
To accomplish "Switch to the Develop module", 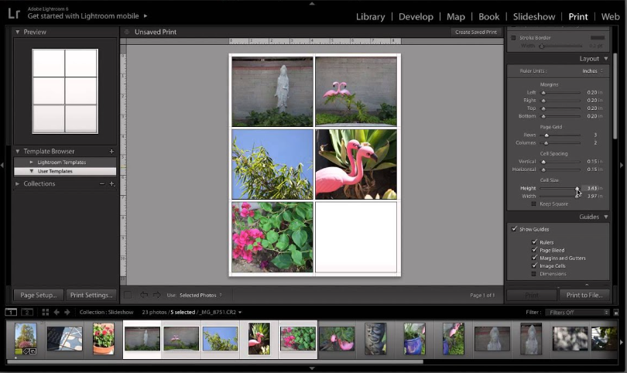I will click(416, 16).
